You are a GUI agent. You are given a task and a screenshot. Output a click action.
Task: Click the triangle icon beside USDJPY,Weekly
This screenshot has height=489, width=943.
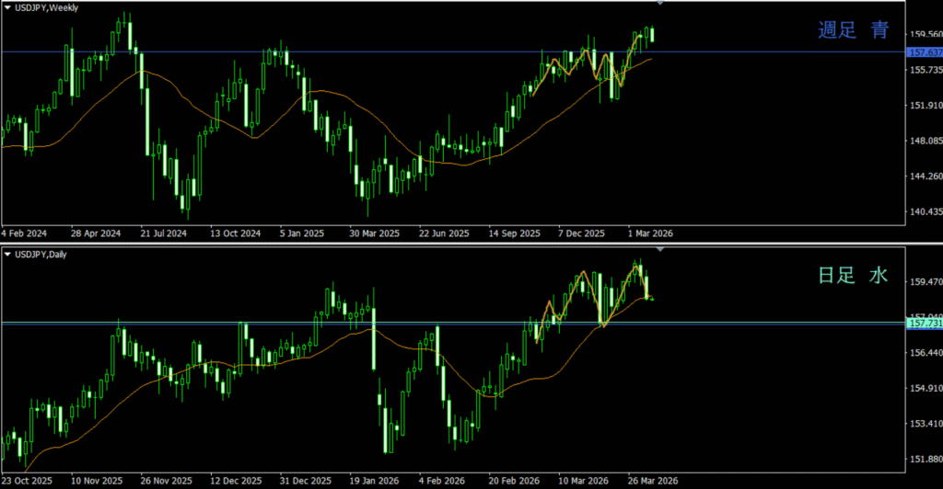(8, 7)
